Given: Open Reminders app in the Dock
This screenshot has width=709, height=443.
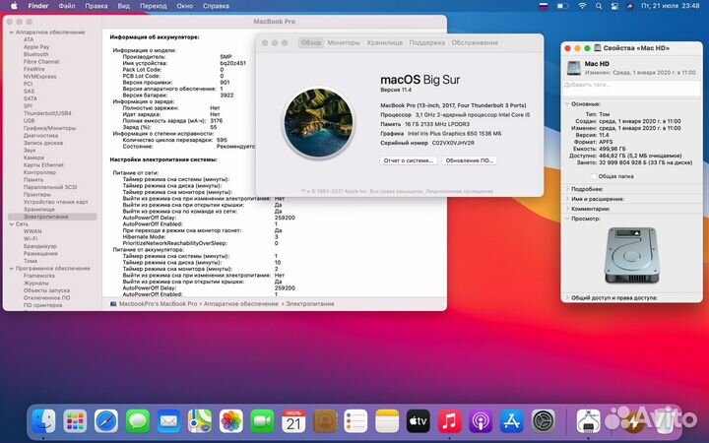Looking at the screenshot, I should pyautogui.click(x=355, y=421).
